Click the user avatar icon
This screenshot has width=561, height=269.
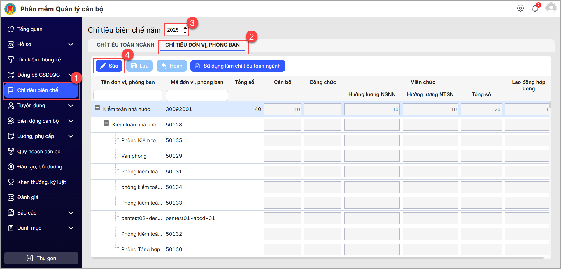551,8
